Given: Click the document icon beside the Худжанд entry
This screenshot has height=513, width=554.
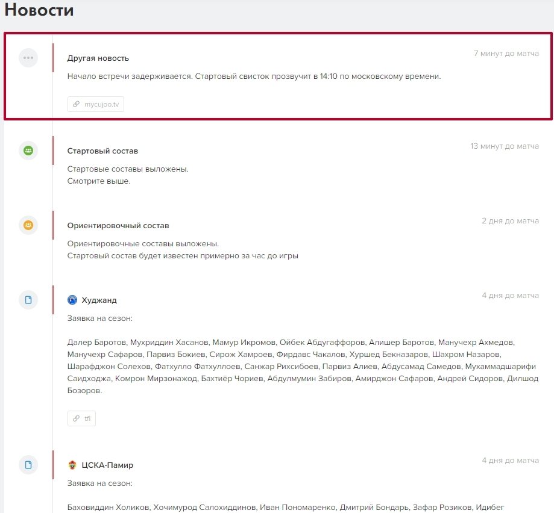Looking at the screenshot, I should pos(28,300).
